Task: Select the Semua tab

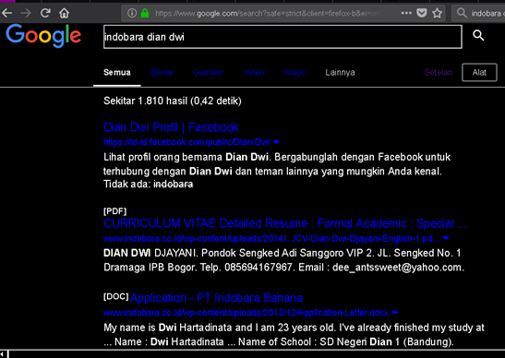Action: 117,73
